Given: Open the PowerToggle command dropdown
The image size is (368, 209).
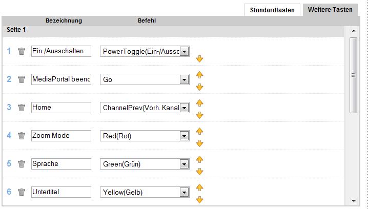Looking at the screenshot, I should pos(185,51).
